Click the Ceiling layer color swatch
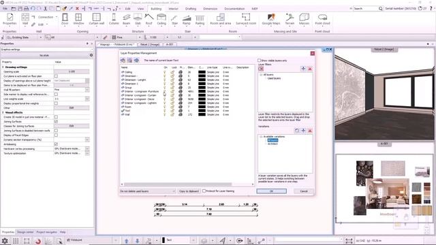Viewport: 436px width, 245px height. [202, 72]
